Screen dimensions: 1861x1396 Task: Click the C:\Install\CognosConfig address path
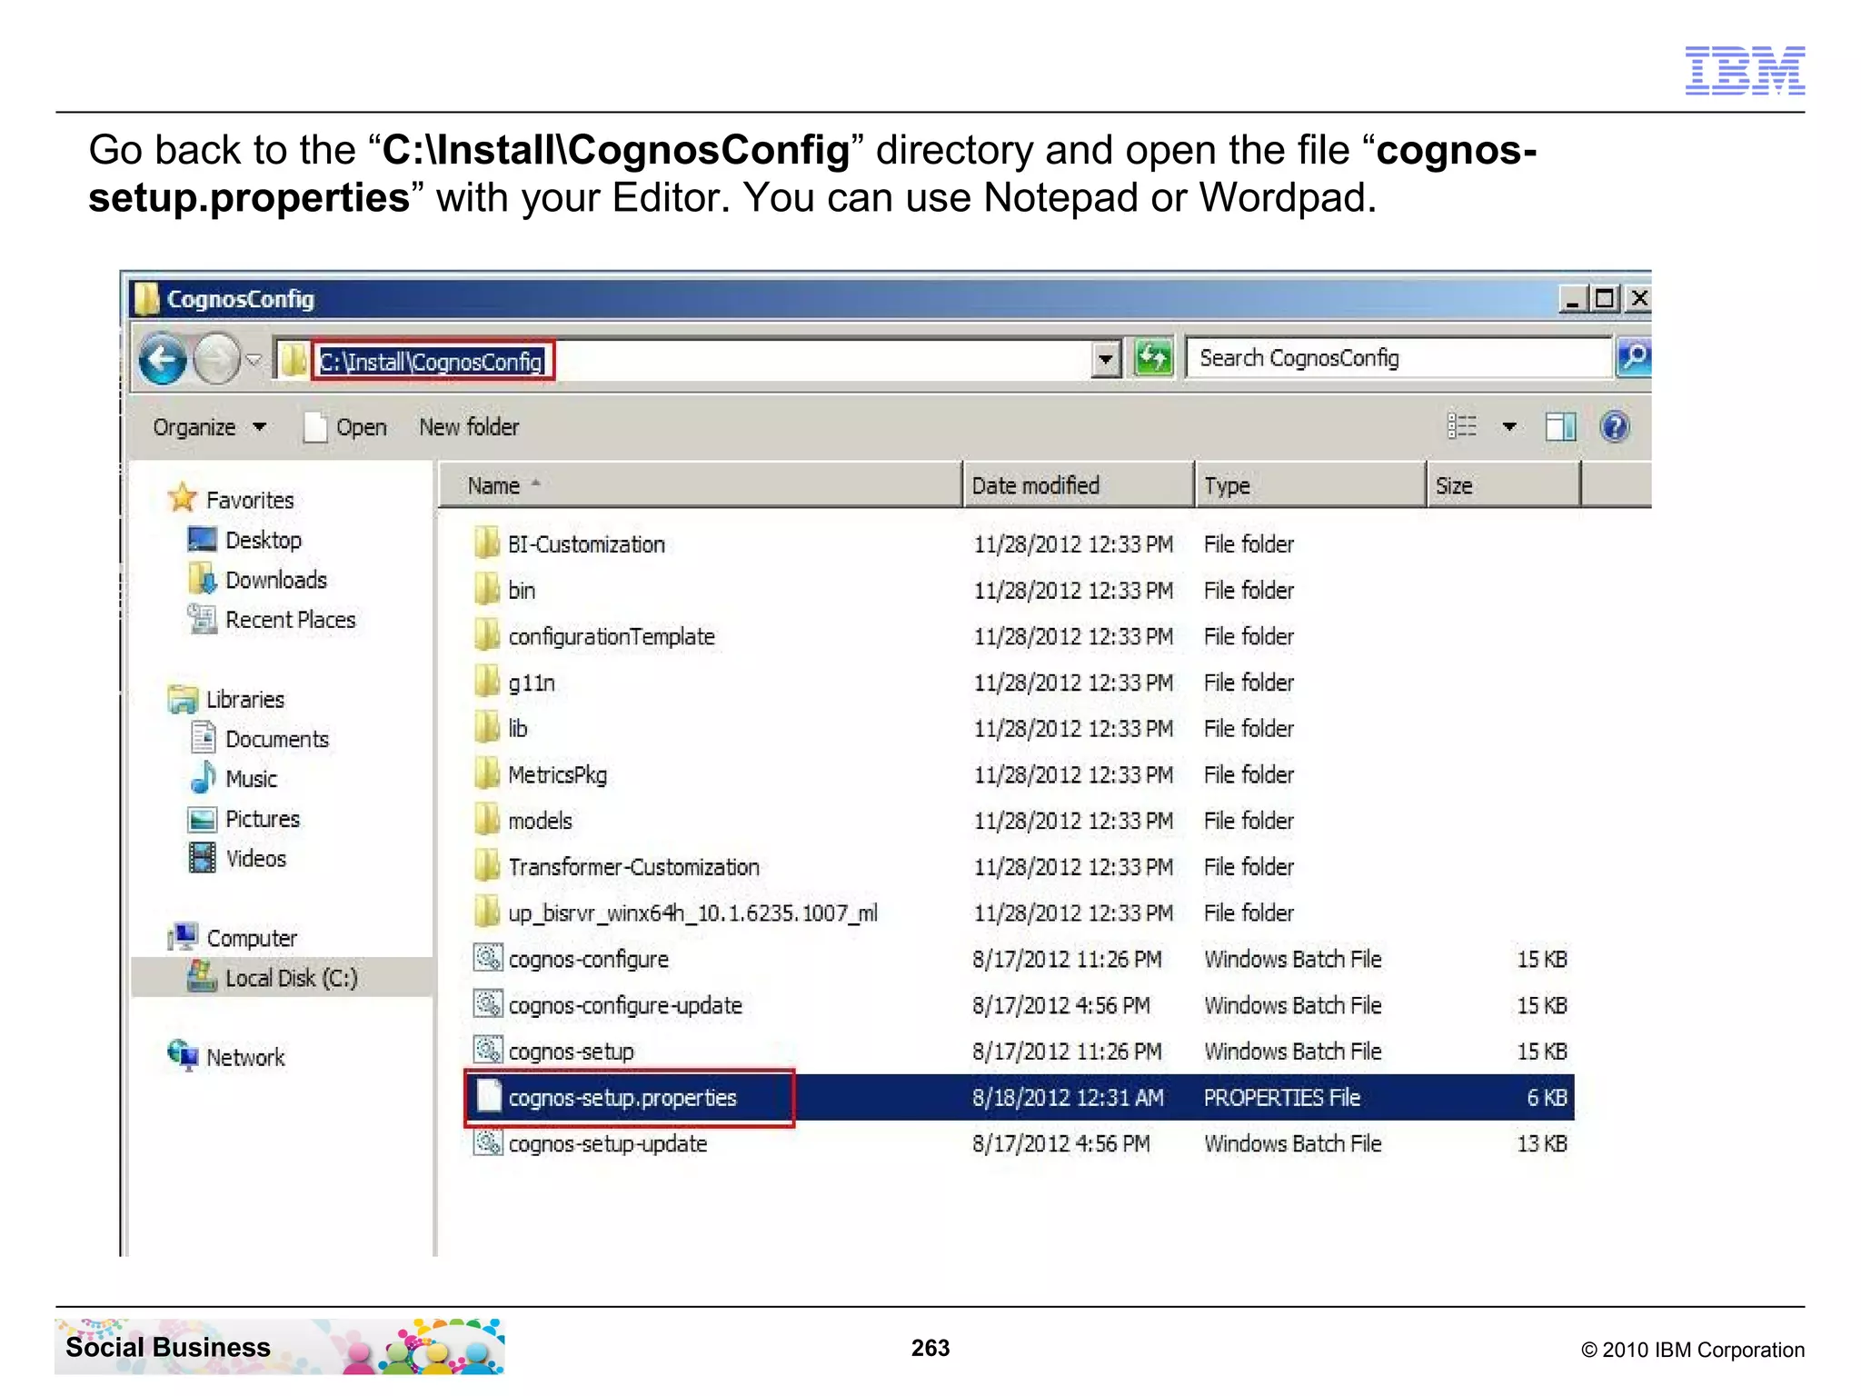coord(432,362)
